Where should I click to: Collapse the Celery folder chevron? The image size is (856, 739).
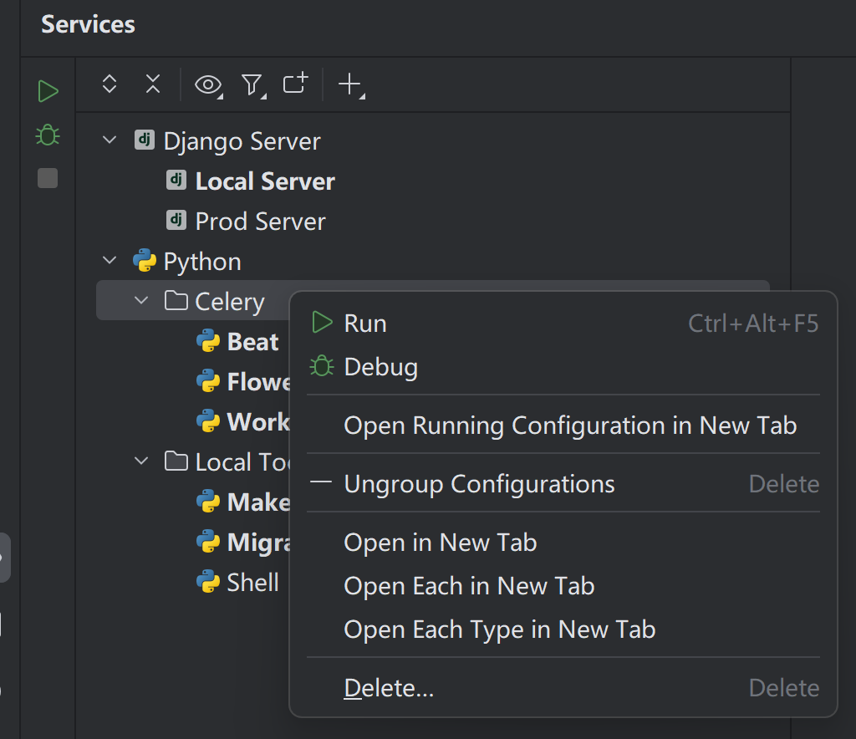pyautogui.click(x=141, y=300)
